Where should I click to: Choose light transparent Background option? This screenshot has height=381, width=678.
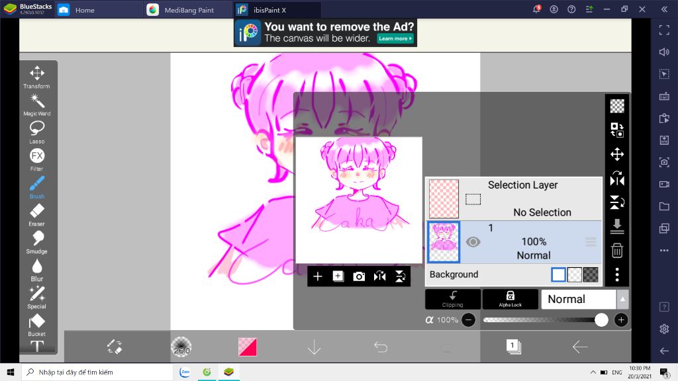575,275
